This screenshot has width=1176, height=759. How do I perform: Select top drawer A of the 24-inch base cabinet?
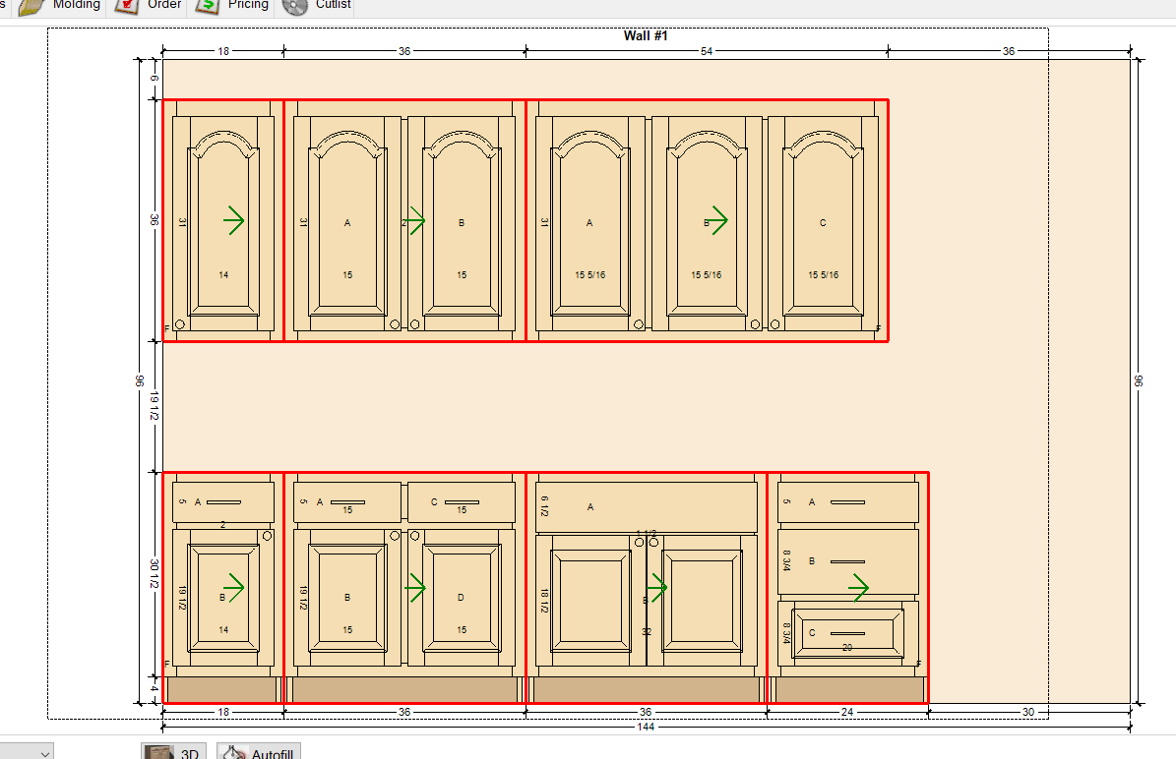847,502
